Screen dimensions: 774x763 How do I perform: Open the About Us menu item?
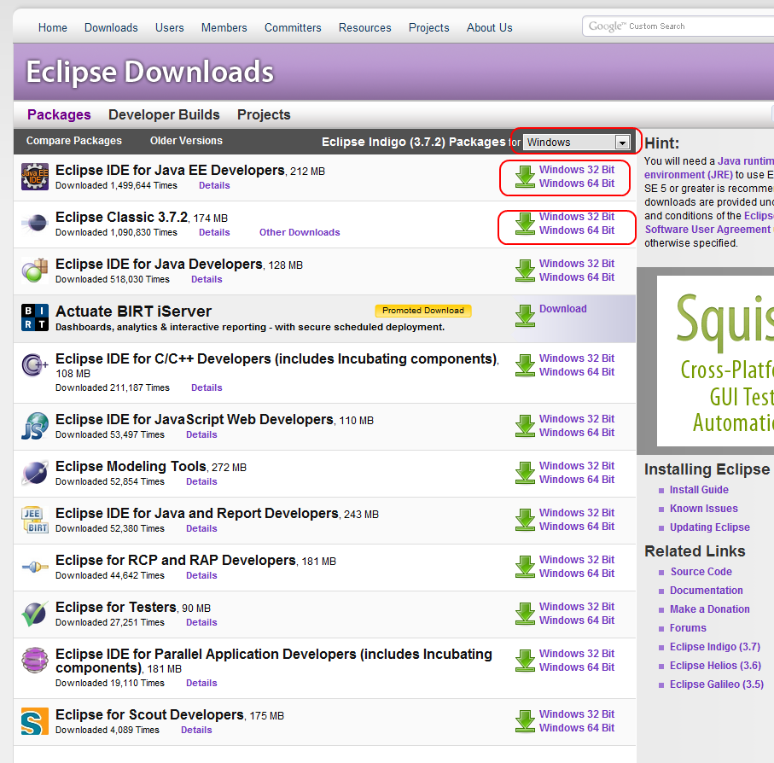[490, 27]
